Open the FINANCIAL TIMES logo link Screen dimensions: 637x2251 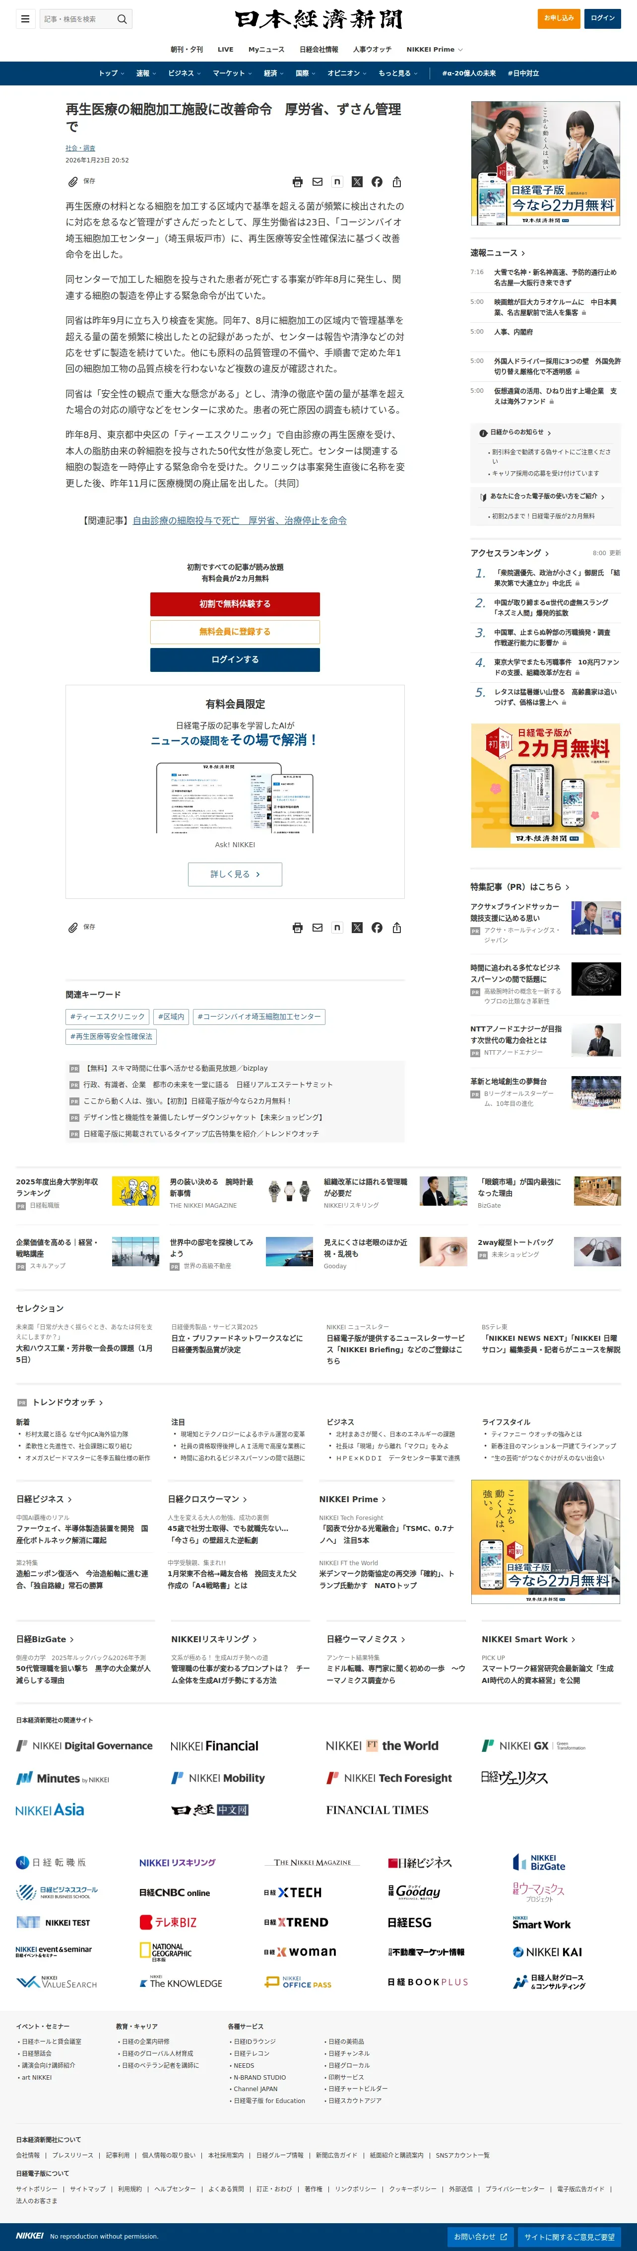click(x=377, y=1810)
